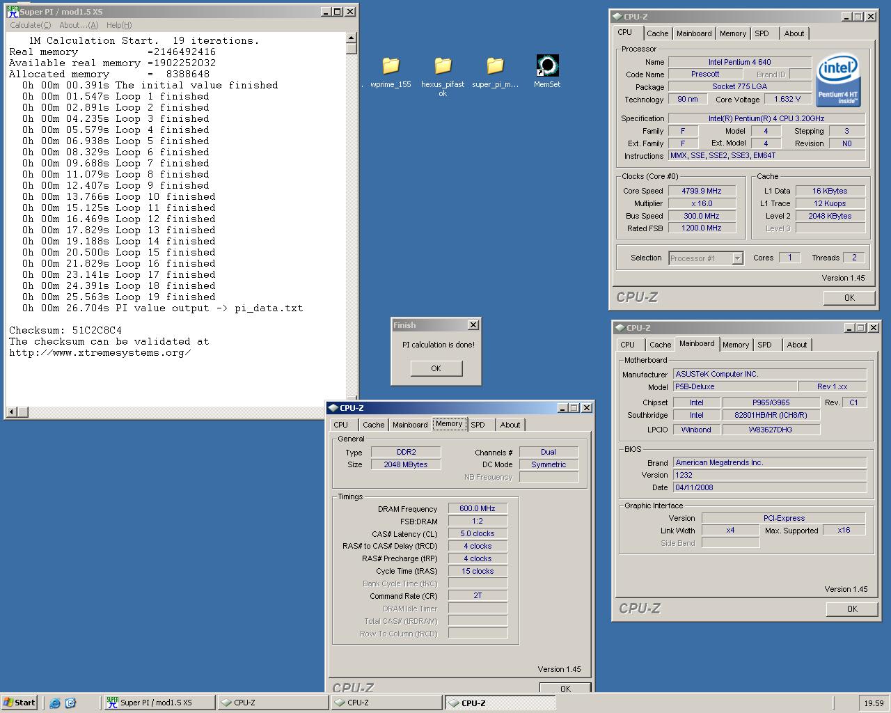This screenshot has width=891, height=713.
Task: Click the second quick launch icon
Action: (x=70, y=703)
